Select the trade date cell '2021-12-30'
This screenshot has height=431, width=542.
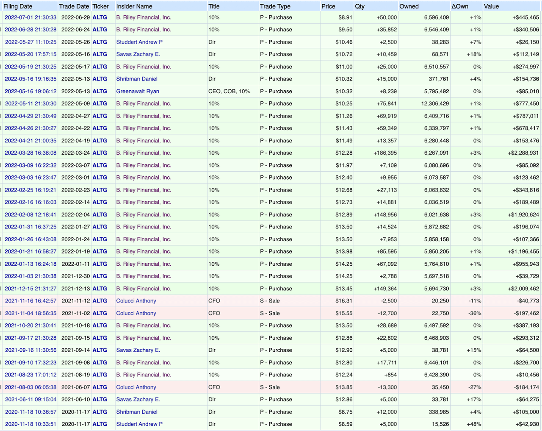(75, 276)
